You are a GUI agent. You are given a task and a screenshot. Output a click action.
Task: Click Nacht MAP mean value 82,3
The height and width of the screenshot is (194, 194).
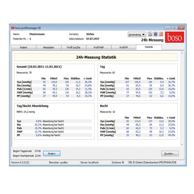tap(138, 132)
